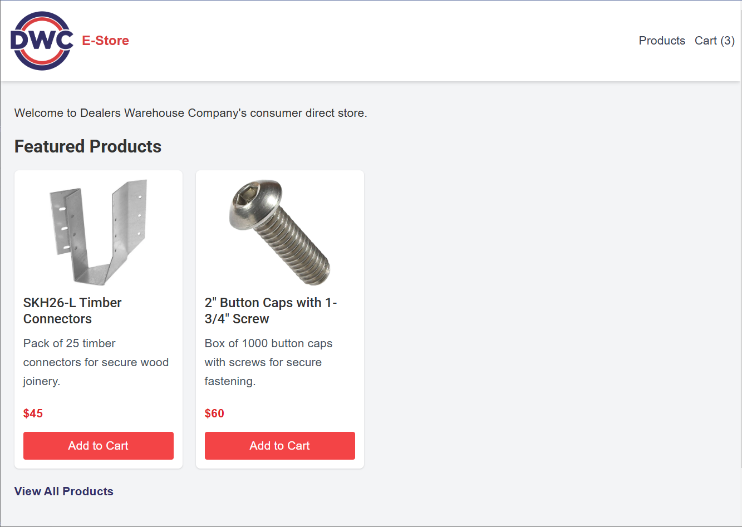This screenshot has height=527, width=742.
Task: Click the '(3)' item count beside Cart
Action: [x=728, y=41]
